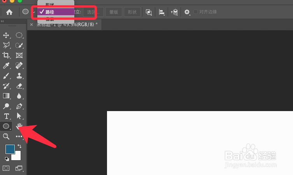Select the Polygonal Lasso tool
This screenshot has width=293, height=175.
click(6, 45)
